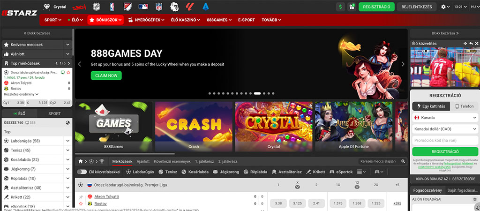Toggle Élő közvetítésekkel switch
This screenshot has height=211, width=480.
(82, 172)
